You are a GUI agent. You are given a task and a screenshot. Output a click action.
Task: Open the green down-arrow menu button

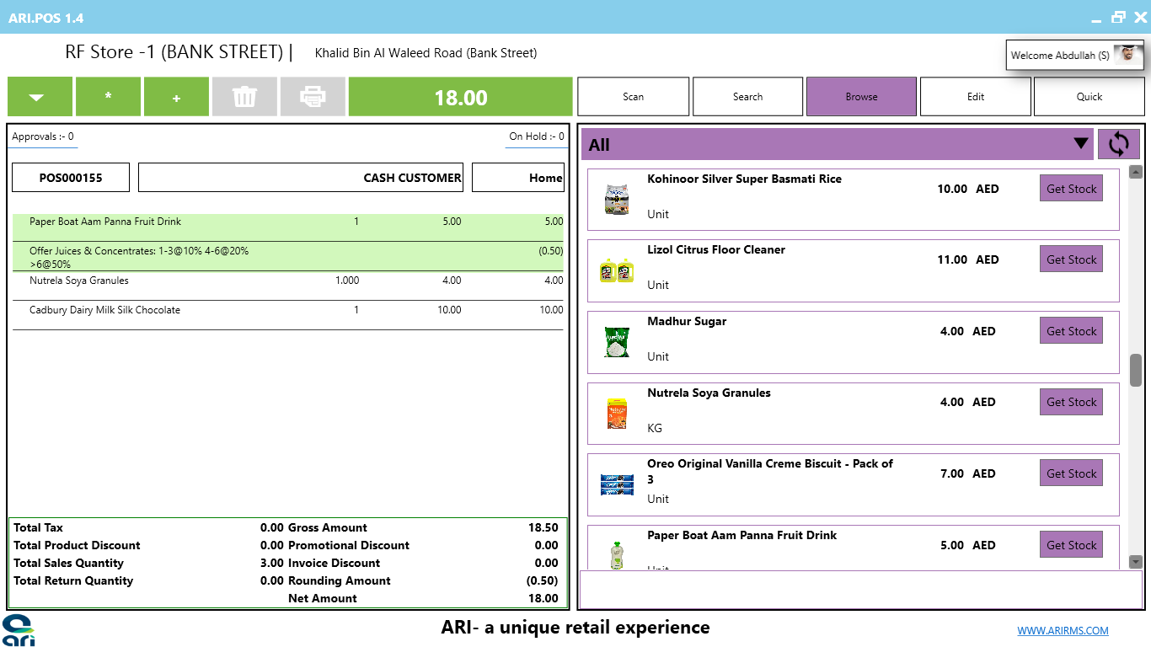coord(40,97)
